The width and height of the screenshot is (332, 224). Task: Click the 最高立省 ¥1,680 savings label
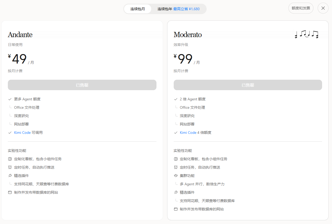[x=186, y=9]
